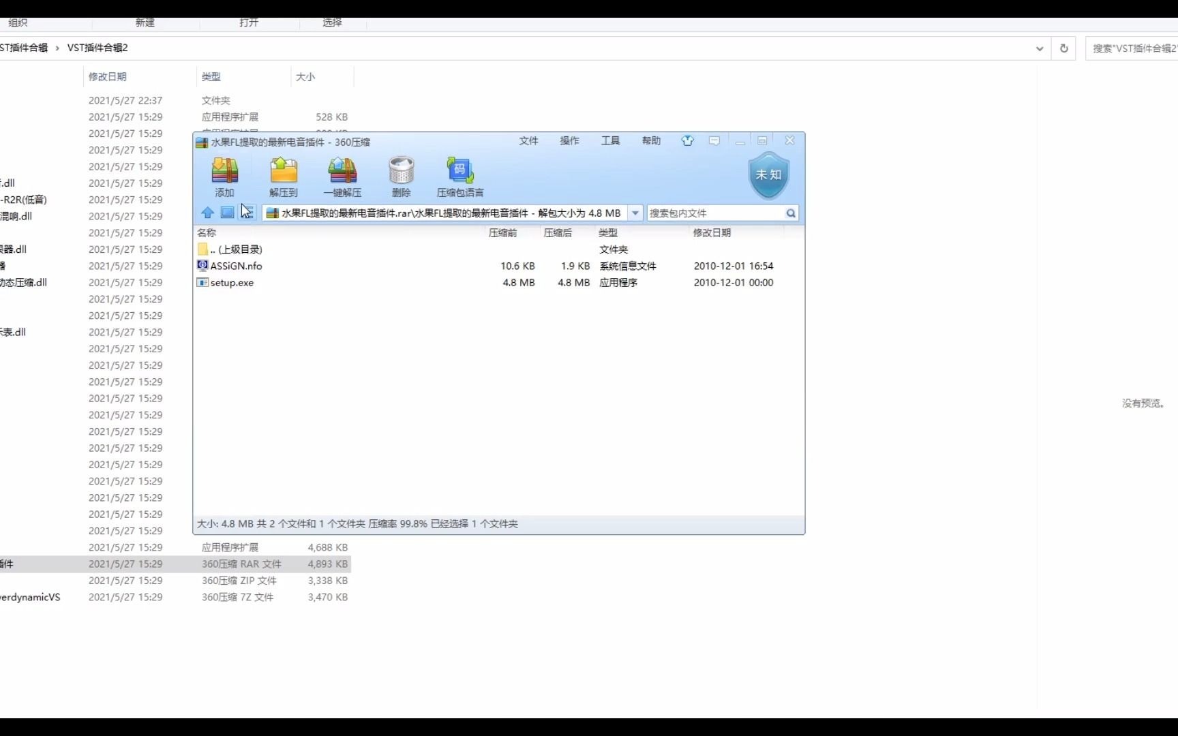Click the 删除 (Delete) trash icon
This screenshot has height=736, width=1178.
point(402,177)
